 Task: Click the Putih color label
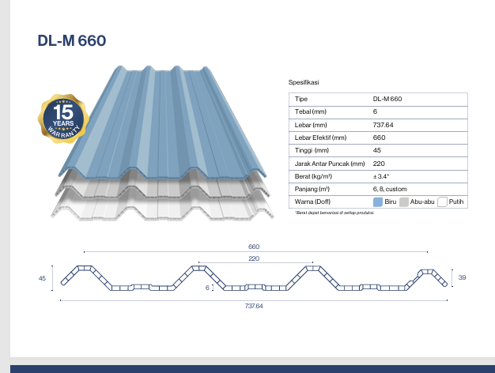tap(456, 202)
